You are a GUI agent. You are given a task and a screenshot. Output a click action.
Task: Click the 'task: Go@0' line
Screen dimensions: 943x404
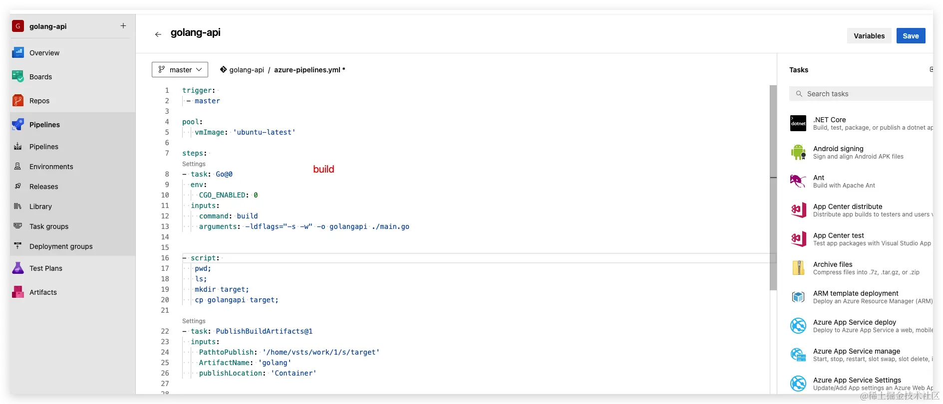pyautogui.click(x=207, y=174)
